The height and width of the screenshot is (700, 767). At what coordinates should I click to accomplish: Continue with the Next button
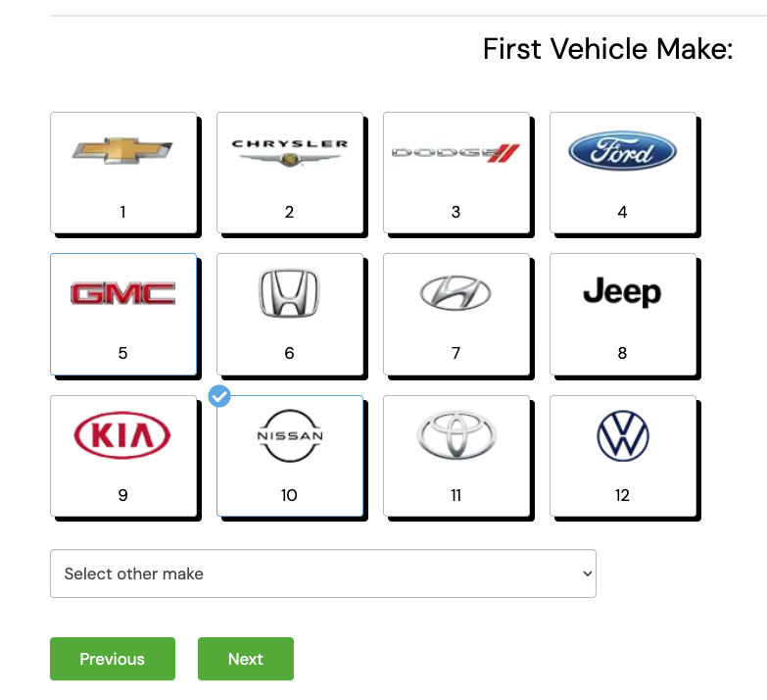click(246, 659)
